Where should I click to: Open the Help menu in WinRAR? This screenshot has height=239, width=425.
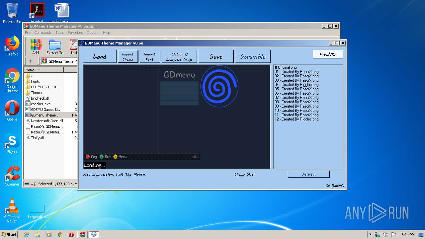(106, 33)
